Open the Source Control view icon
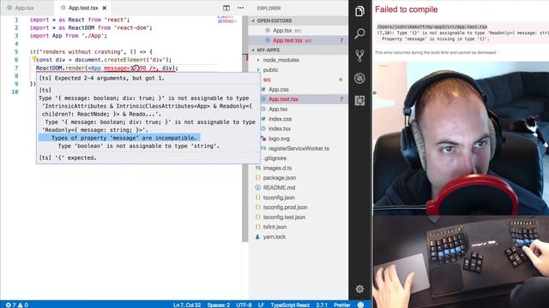 [359, 56]
